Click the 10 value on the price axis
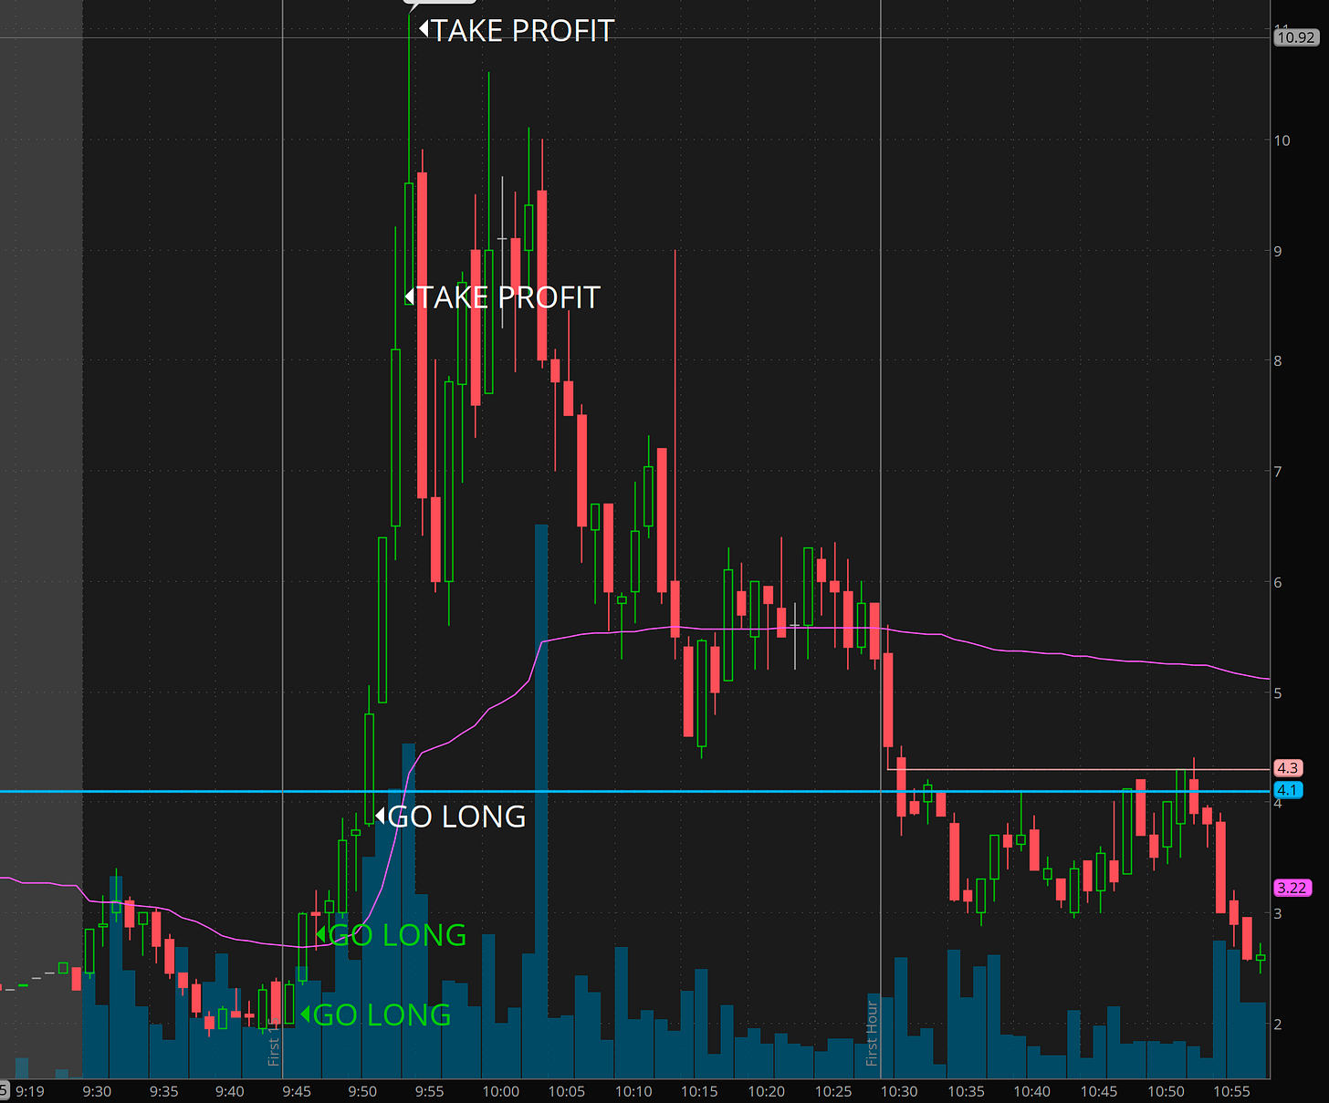The image size is (1329, 1103). pyautogui.click(x=1282, y=140)
